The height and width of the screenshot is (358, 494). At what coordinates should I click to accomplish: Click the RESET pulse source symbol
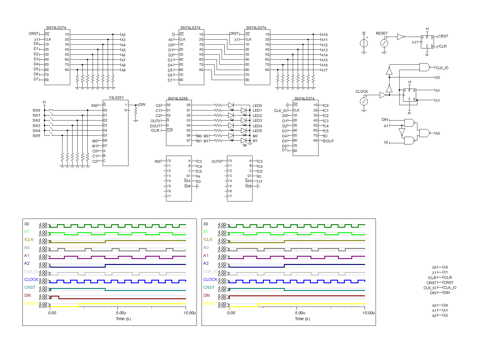pos(384,43)
